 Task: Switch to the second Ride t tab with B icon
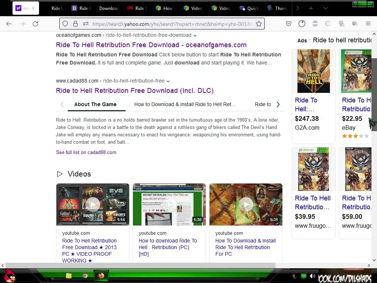81,8
